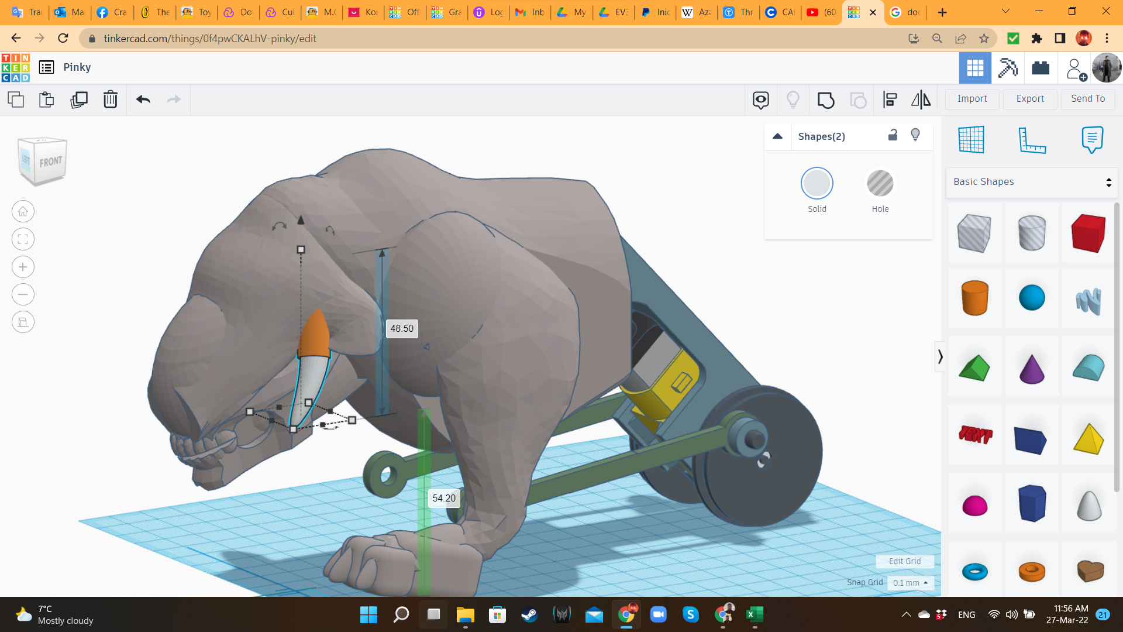1123x632 pixels.
Task: Click the Duplicate and repeat icon
Action: (78, 99)
